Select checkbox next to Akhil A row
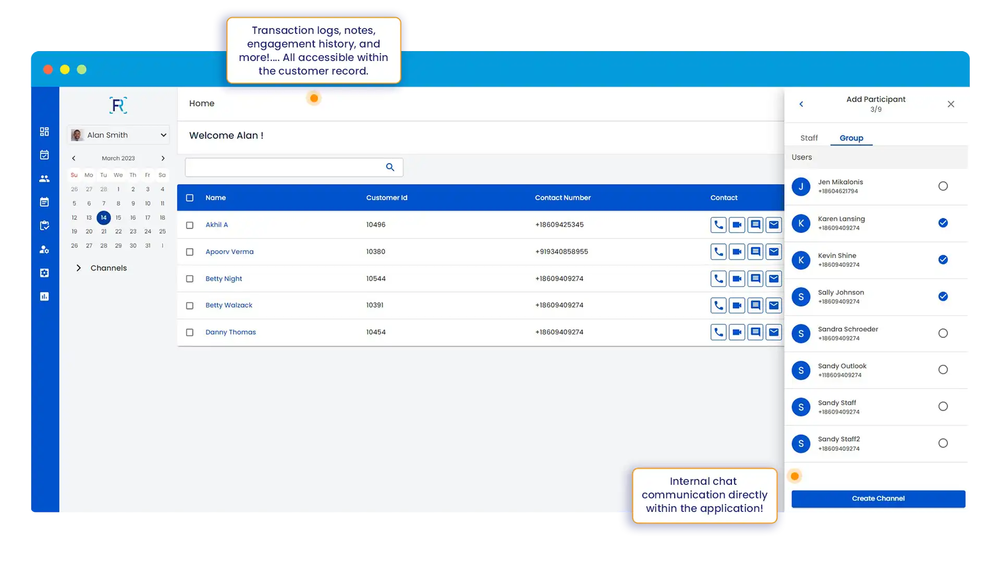Image resolution: width=1001 pixels, height=563 pixels. (x=190, y=224)
